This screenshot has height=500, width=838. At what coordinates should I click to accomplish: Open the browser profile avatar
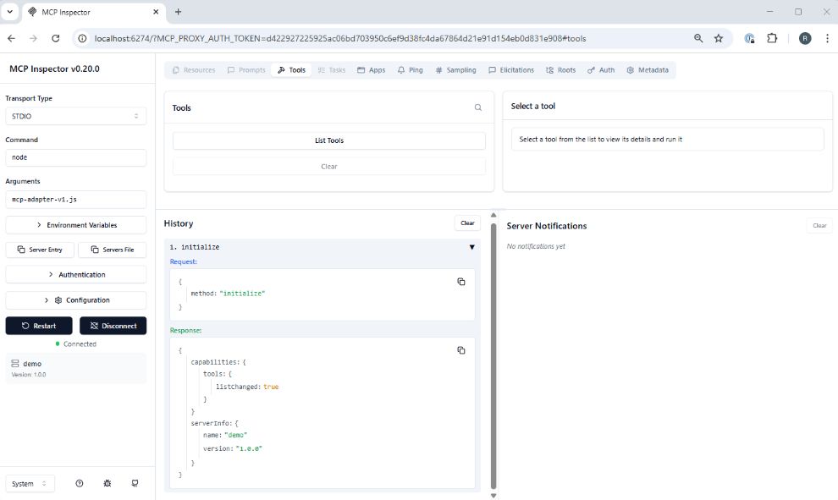click(805, 38)
